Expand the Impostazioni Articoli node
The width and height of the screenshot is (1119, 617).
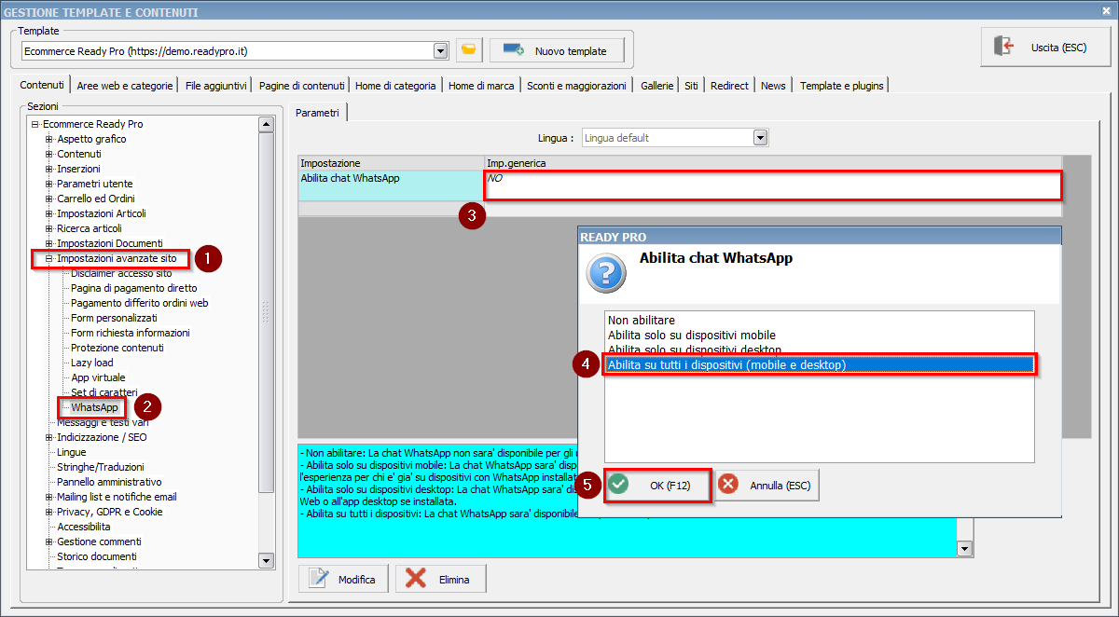(49, 213)
